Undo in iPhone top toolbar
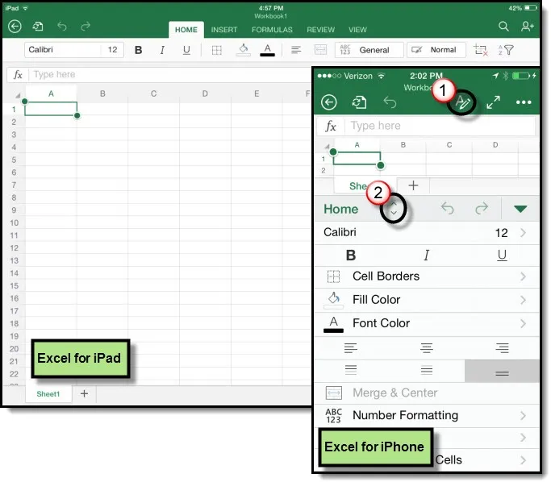 [x=390, y=102]
